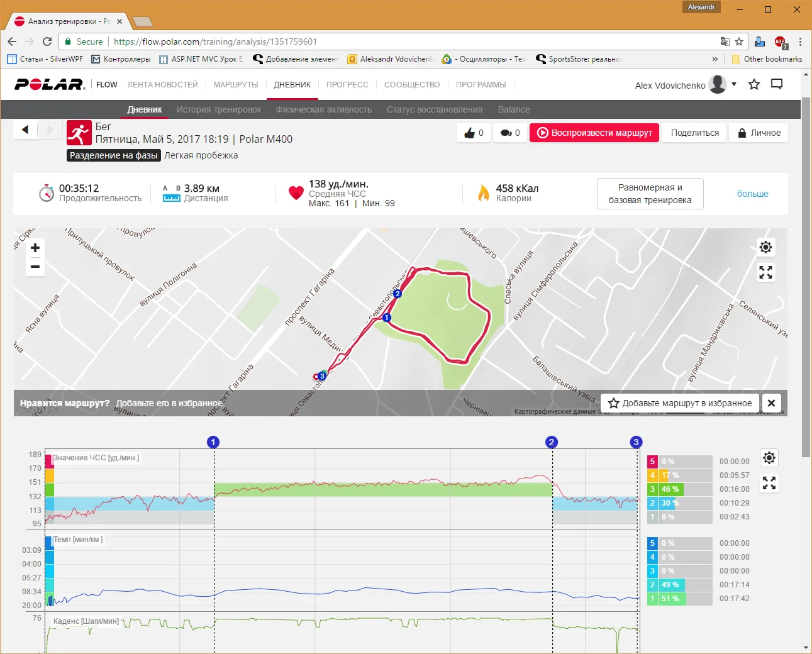The image size is (812, 654).
Task: Open the notifications chat icon in header
Action: pos(777,84)
